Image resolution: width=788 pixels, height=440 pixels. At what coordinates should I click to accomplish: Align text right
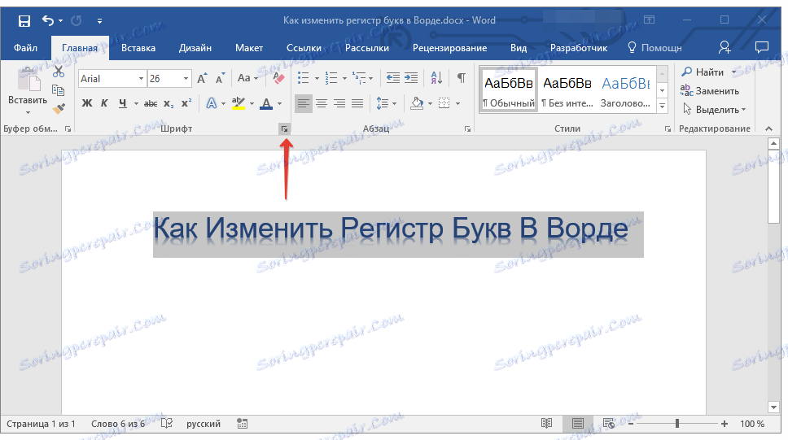click(339, 103)
